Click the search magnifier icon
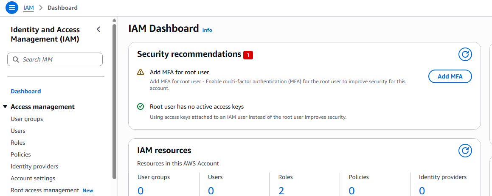 point(15,59)
